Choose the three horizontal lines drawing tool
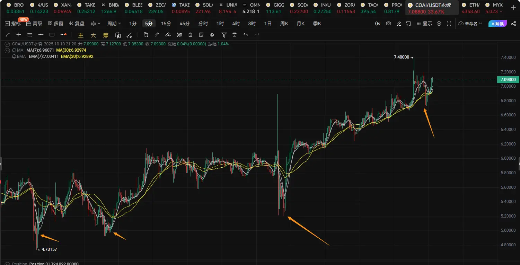Viewport: 520px width, 265px height. [x=30, y=35]
